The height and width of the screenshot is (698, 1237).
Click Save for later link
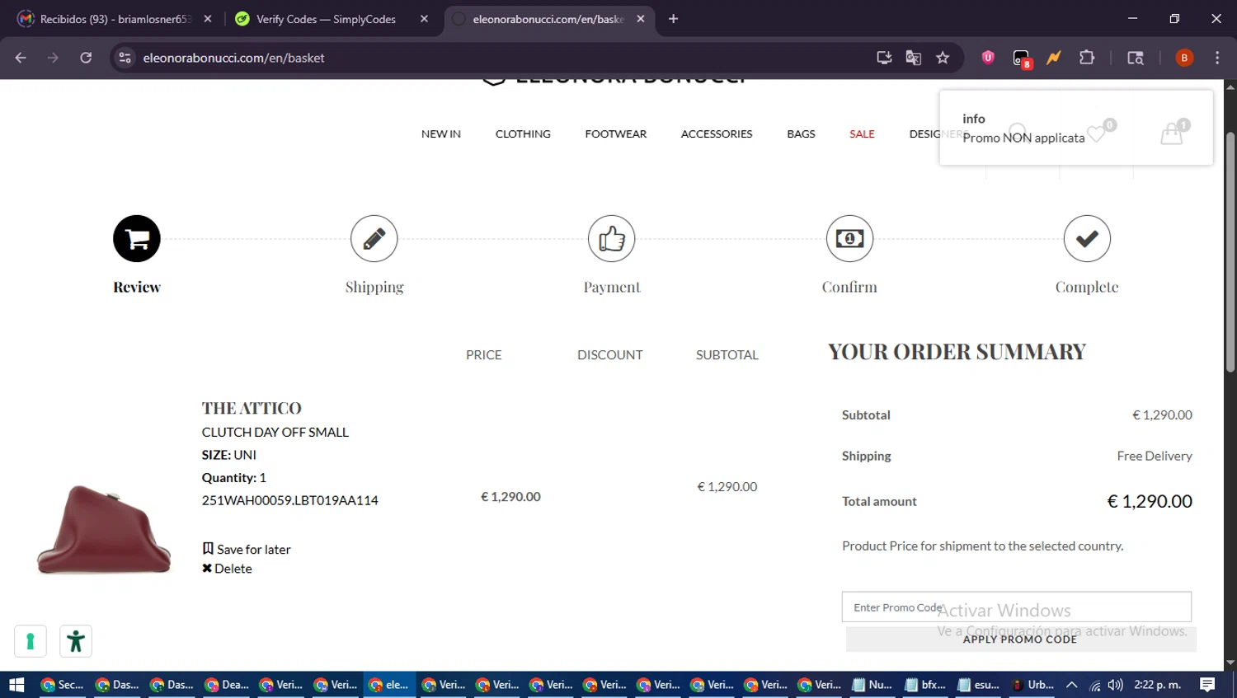247,549
